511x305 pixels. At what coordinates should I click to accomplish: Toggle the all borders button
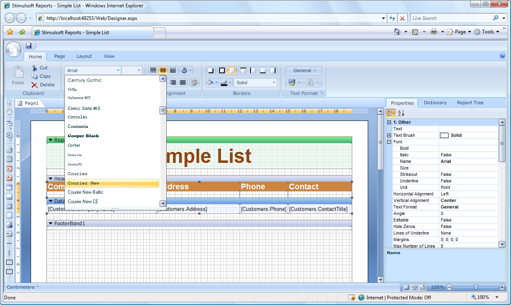tap(222, 70)
